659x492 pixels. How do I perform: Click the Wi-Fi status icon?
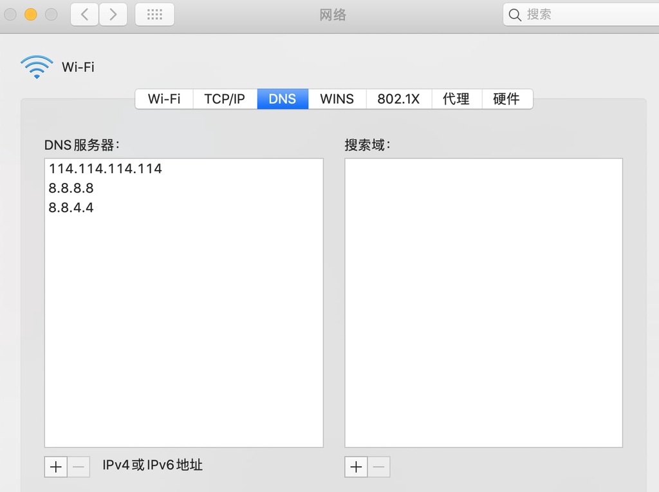(37, 66)
